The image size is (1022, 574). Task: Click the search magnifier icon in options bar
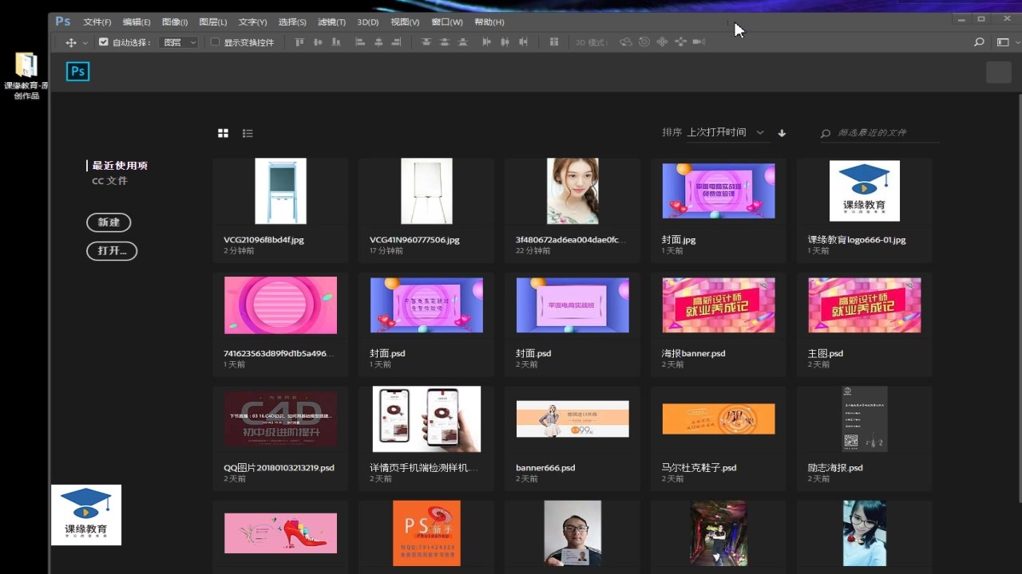click(x=979, y=42)
